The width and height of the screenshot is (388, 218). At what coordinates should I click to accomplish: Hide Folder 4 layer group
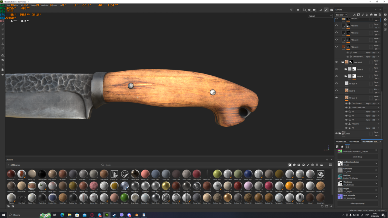tap(336, 76)
